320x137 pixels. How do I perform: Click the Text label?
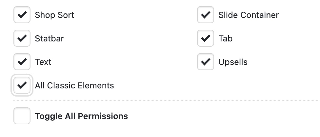click(43, 62)
